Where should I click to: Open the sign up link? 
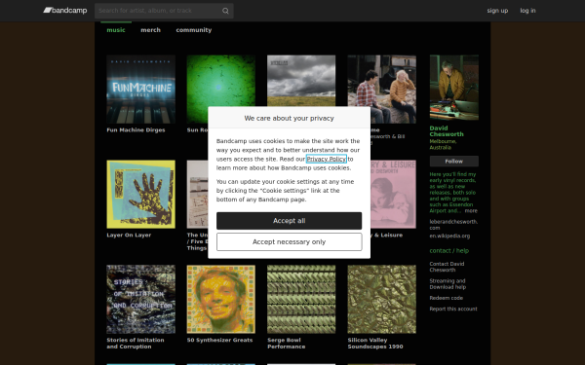coord(497,11)
